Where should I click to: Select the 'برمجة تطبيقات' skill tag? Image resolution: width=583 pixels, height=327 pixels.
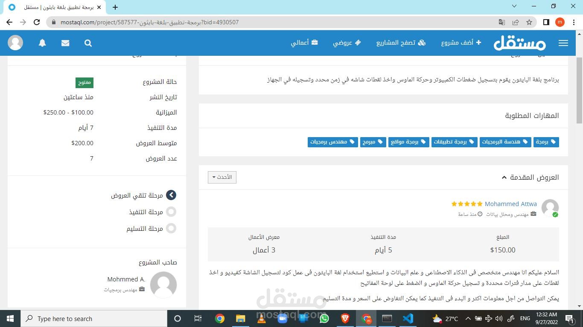454,142
